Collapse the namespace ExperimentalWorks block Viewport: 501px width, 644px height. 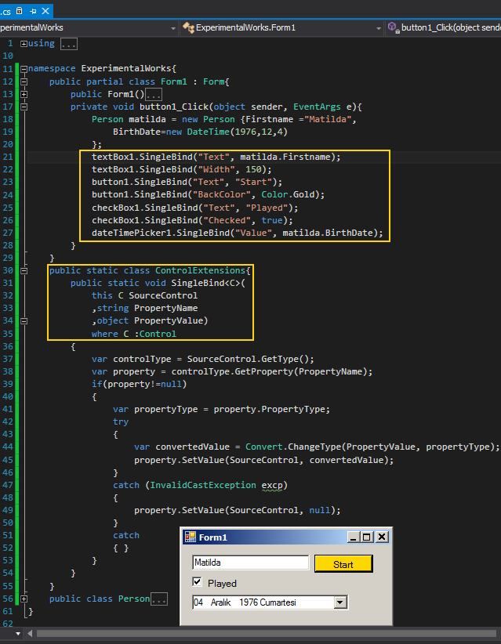[x=24, y=68]
